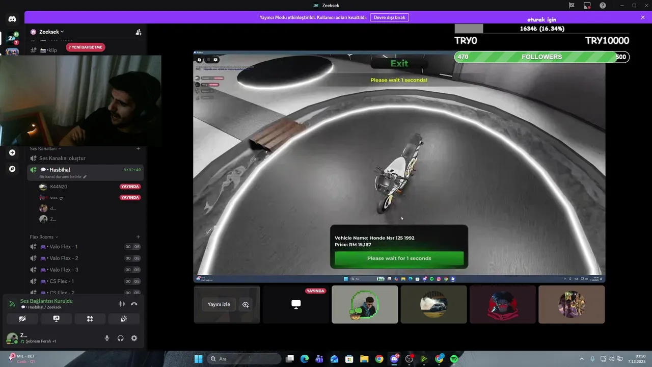
Task: Select participant tile with green ring avatar
Action: point(365,304)
